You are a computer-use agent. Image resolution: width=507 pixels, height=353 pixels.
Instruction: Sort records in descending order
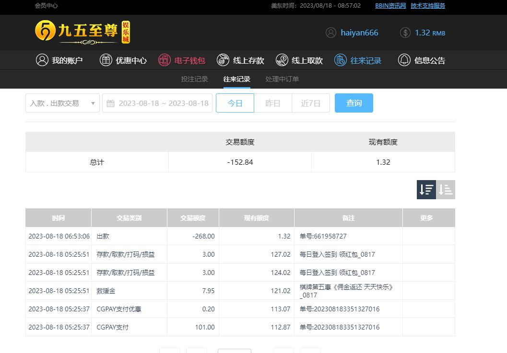(426, 190)
